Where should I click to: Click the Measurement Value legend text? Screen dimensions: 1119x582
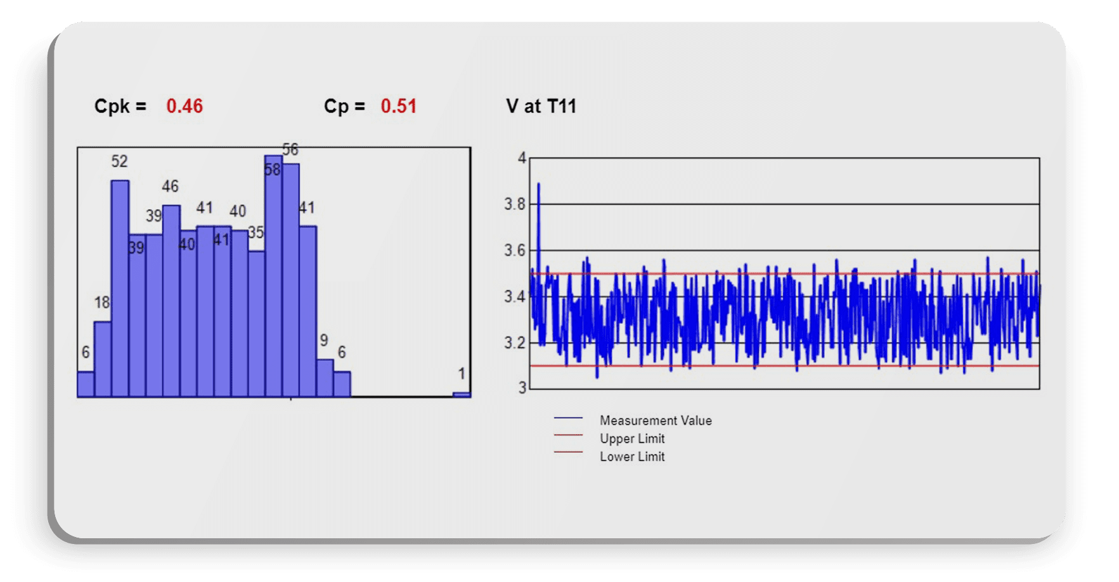click(x=656, y=420)
